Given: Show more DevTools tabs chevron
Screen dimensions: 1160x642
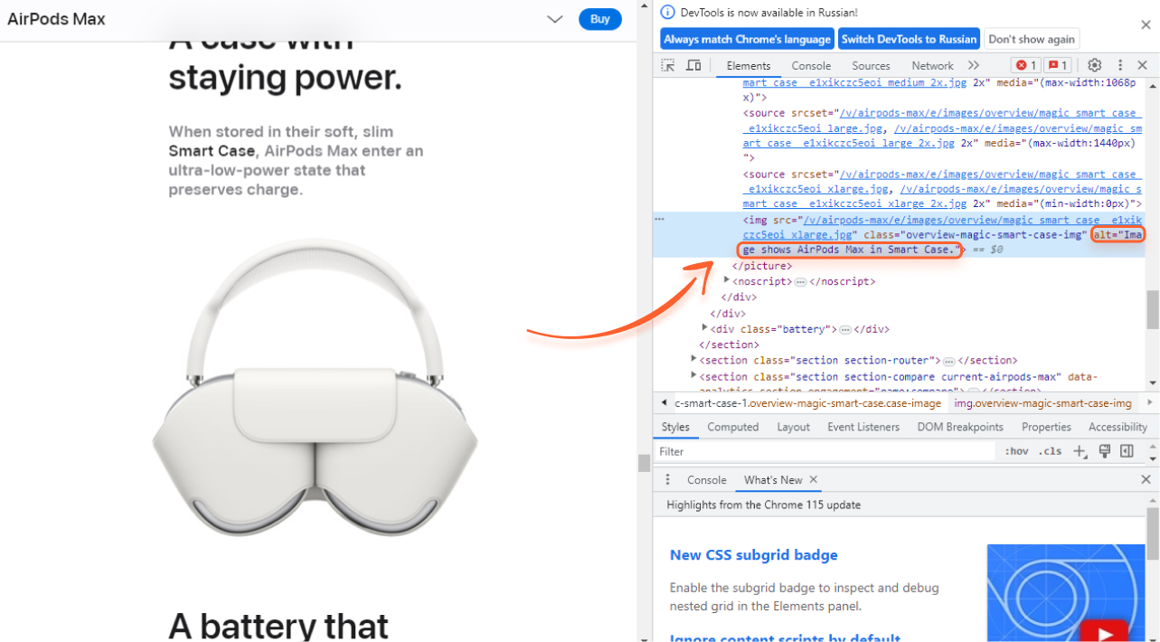Looking at the screenshot, I should pos(974,65).
